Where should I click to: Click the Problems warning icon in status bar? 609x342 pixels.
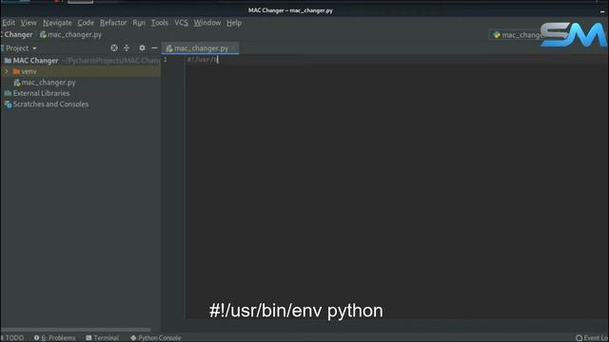click(36, 338)
